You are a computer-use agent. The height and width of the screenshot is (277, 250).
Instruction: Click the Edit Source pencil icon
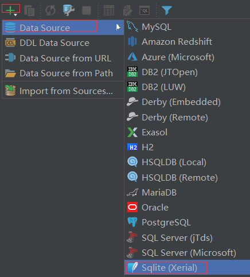coord(127,10)
